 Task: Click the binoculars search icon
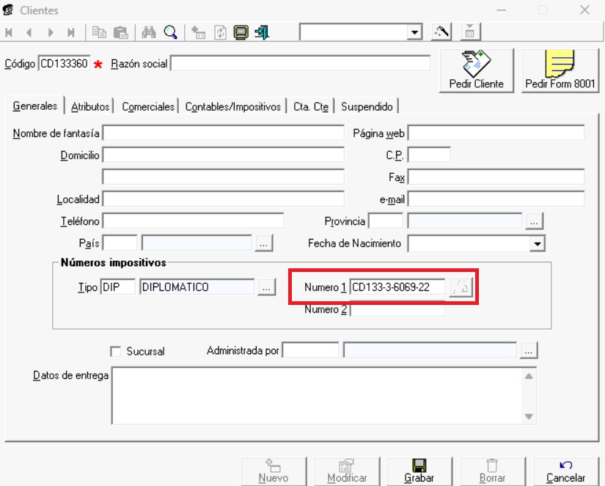tap(149, 32)
